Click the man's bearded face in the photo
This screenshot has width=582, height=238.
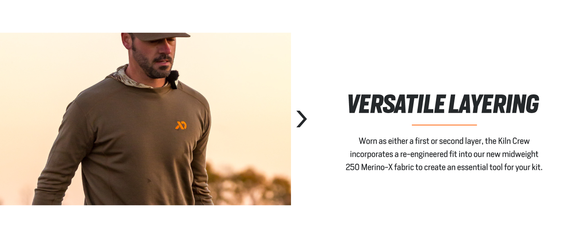(155, 58)
